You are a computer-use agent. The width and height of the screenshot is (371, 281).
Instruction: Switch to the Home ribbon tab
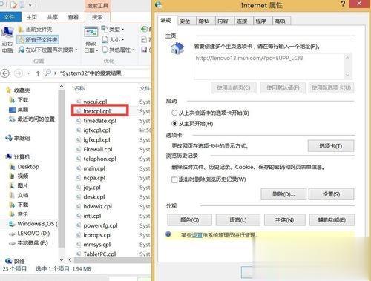tap(31, 17)
